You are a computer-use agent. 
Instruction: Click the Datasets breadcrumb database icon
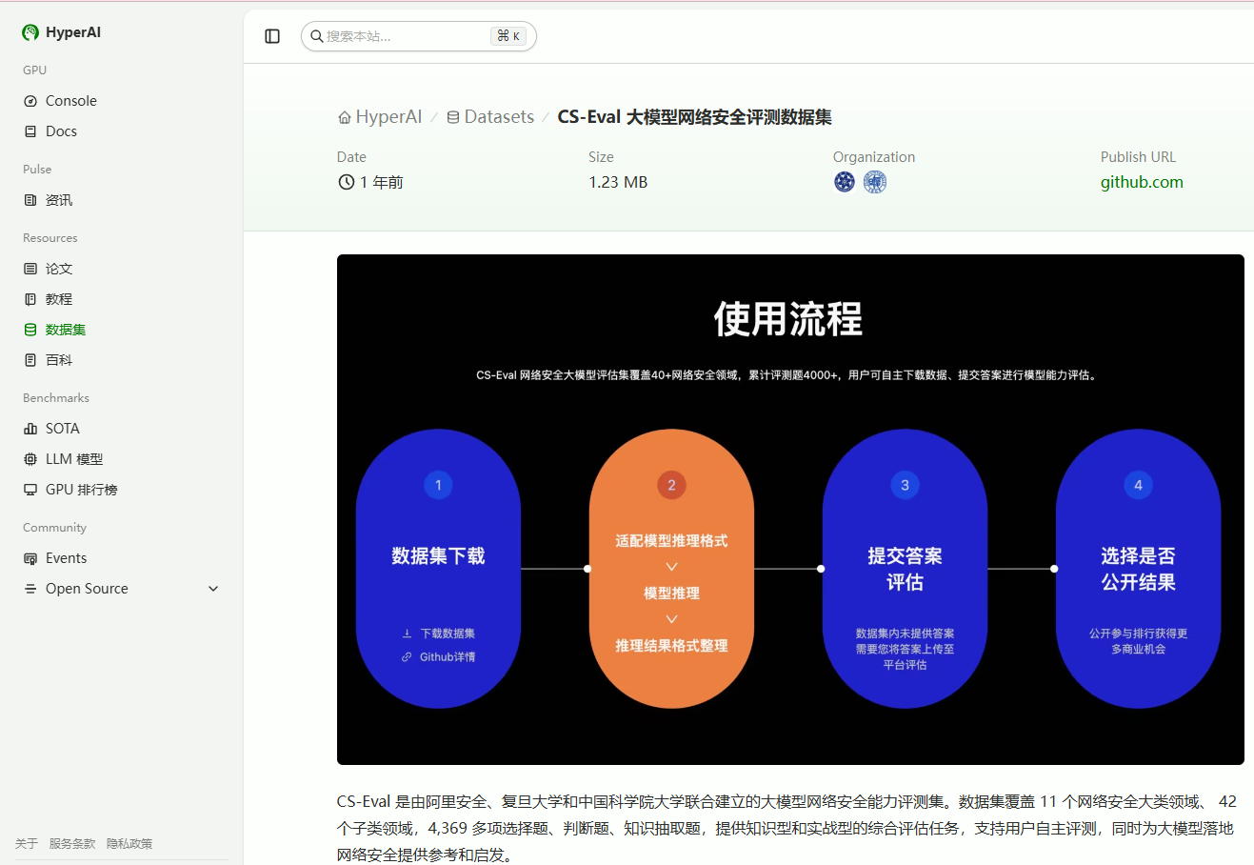(x=453, y=117)
